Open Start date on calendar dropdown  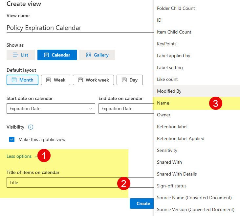coord(51,108)
